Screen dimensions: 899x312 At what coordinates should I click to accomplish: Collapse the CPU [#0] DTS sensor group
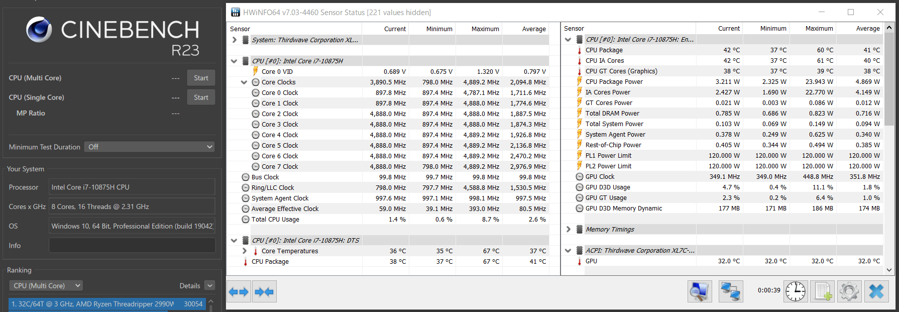point(234,241)
